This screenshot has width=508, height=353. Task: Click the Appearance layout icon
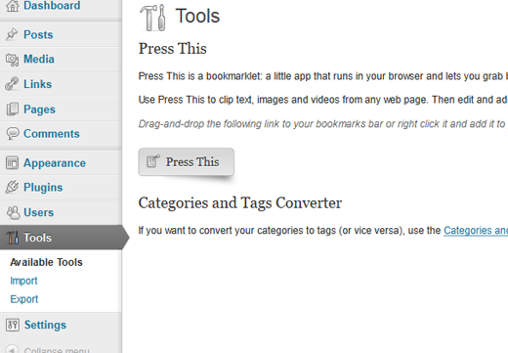tap(12, 162)
